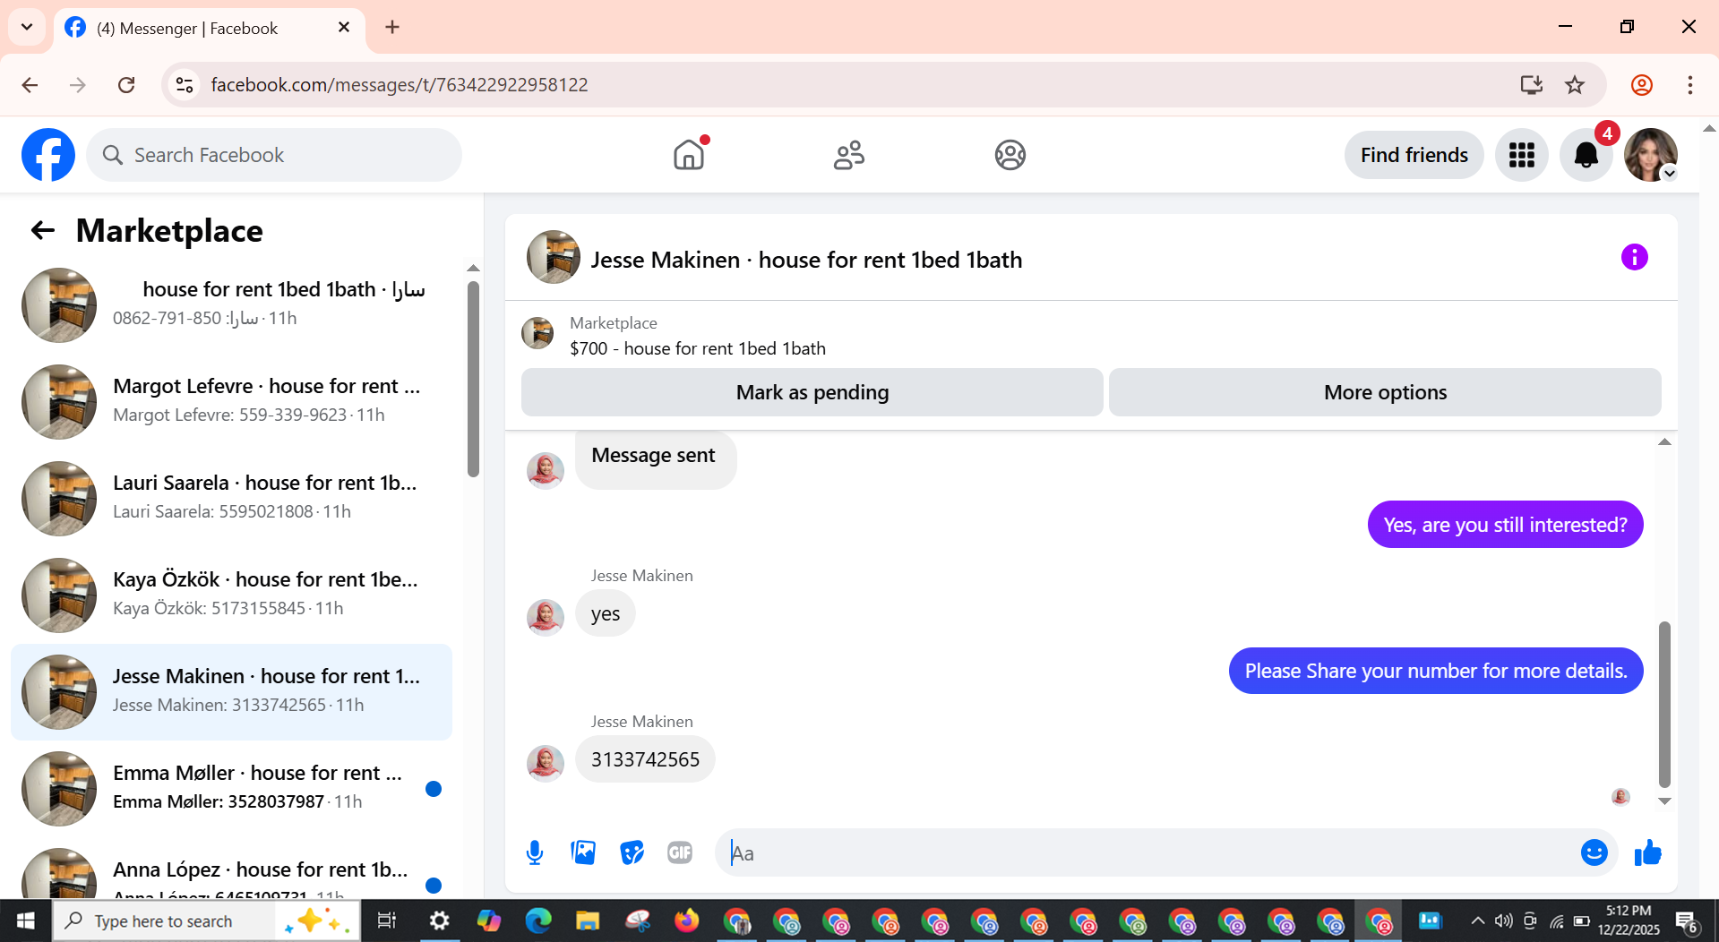Reload the page in Chrome
The image size is (1719, 942).
tap(126, 85)
